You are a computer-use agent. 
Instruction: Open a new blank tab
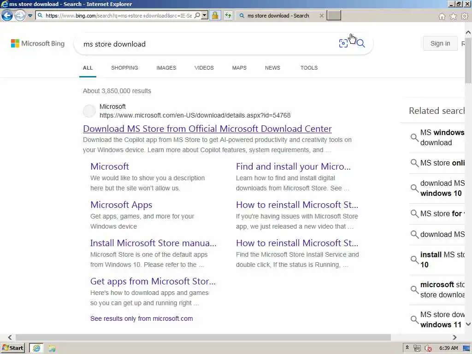click(334, 15)
